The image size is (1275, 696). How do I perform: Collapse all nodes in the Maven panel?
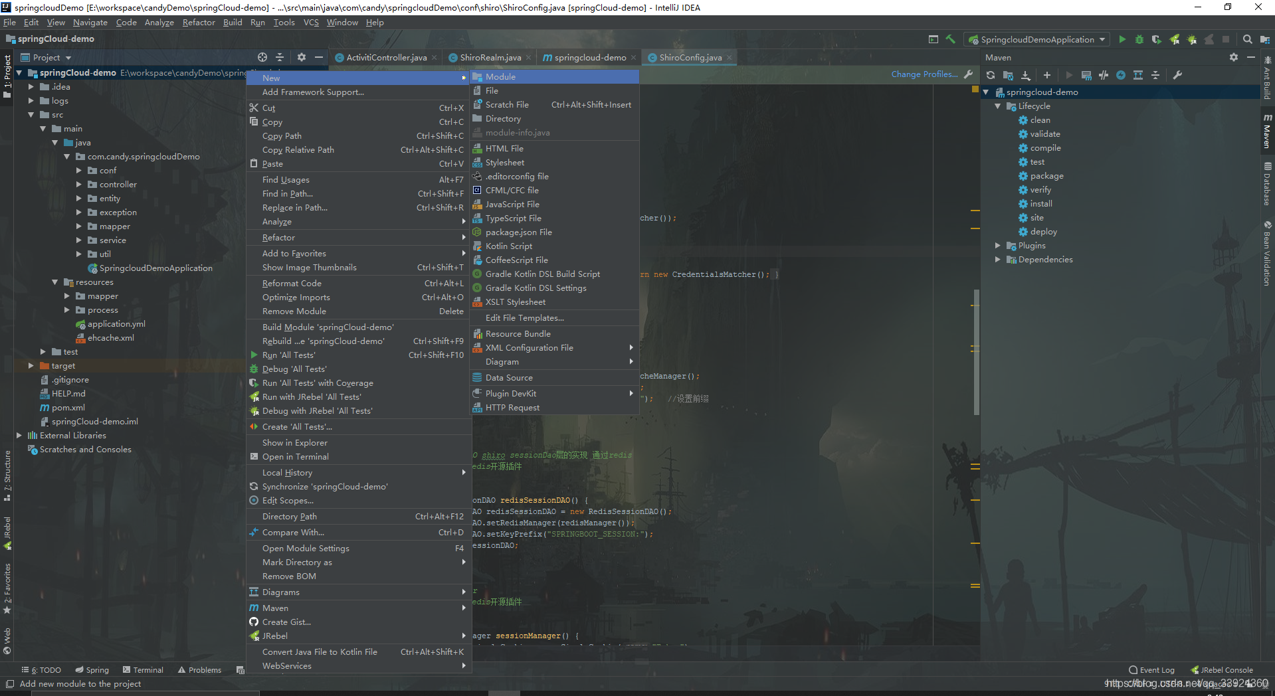click(1155, 75)
